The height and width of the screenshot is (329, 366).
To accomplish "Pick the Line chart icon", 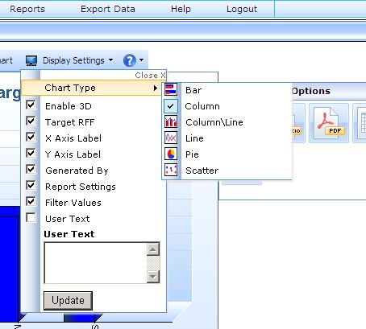I will pyautogui.click(x=171, y=138).
